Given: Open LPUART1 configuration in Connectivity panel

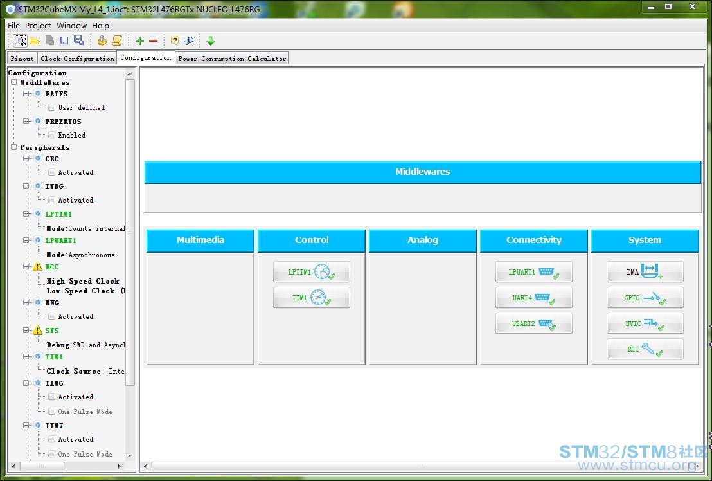Looking at the screenshot, I should tap(533, 271).
